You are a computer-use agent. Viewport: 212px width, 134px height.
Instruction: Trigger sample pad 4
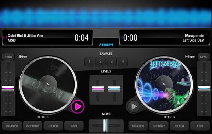click(123, 62)
